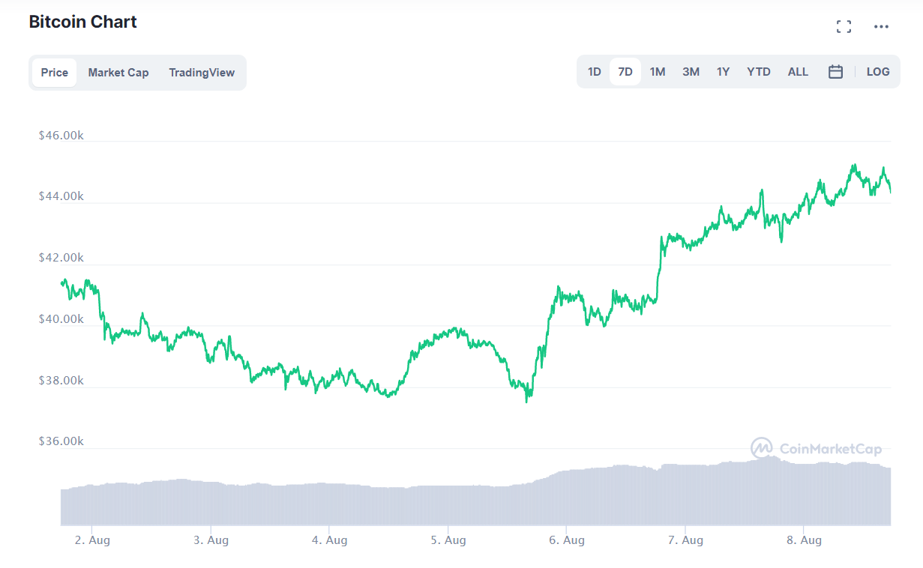Select the 1D time range

coord(594,71)
